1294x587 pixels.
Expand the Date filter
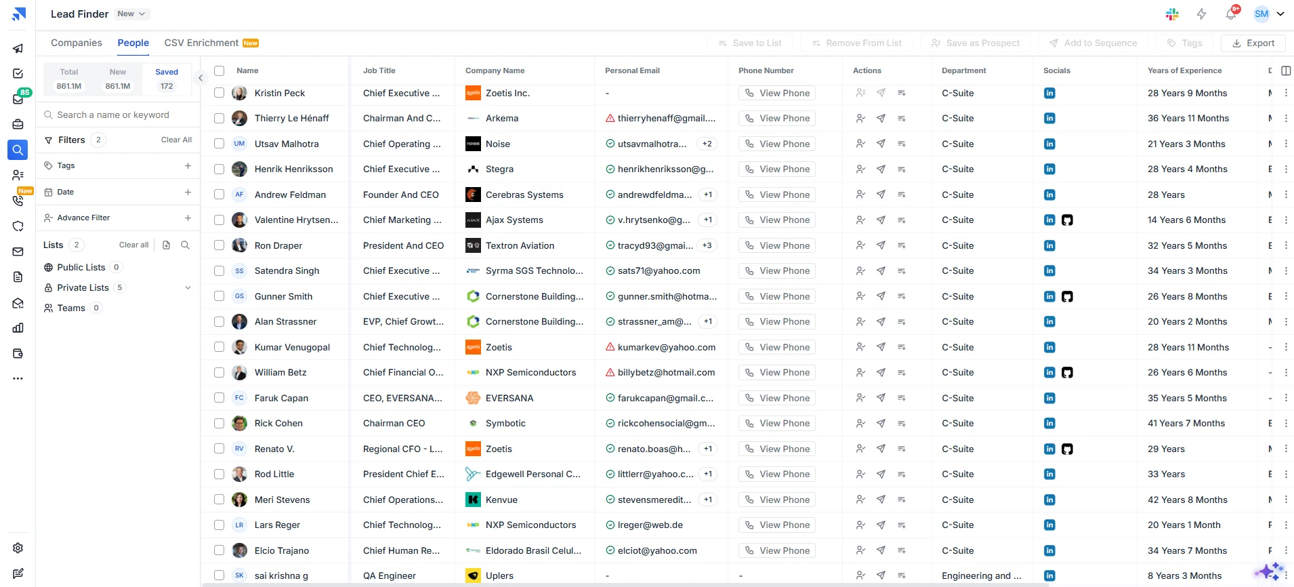(x=188, y=192)
